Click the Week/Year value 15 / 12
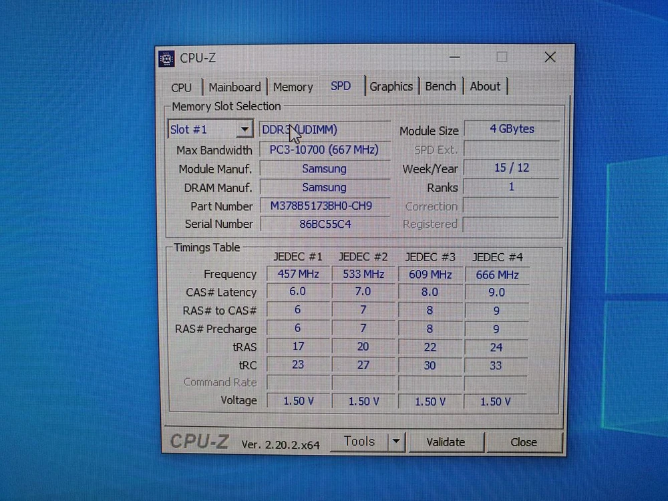This screenshot has height=501, width=668. click(511, 168)
